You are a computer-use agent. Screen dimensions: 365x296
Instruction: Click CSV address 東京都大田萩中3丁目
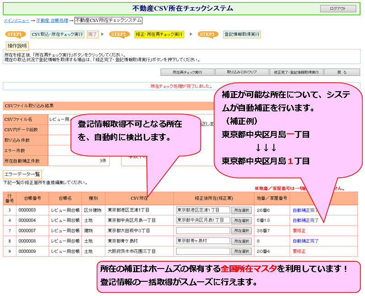pyautogui.click(x=129, y=231)
